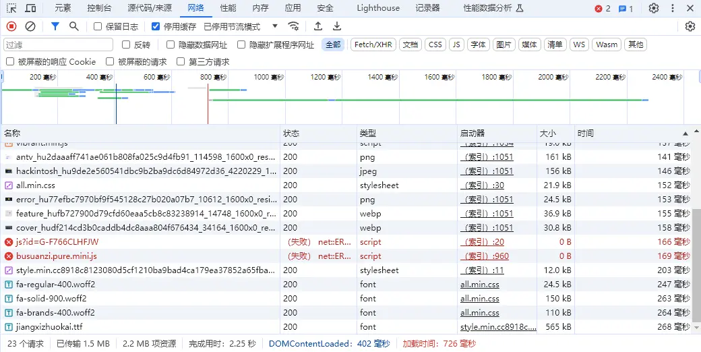Filter by CSS type
Image resolution: width=701 pixels, height=352 pixels.
(x=435, y=45)
